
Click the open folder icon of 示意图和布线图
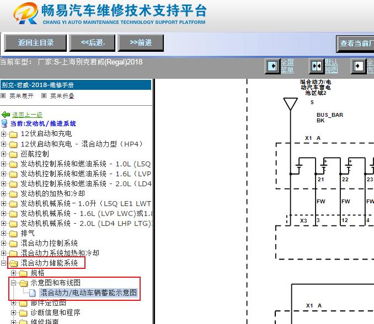pyautogui.click(x=24, y=283)
